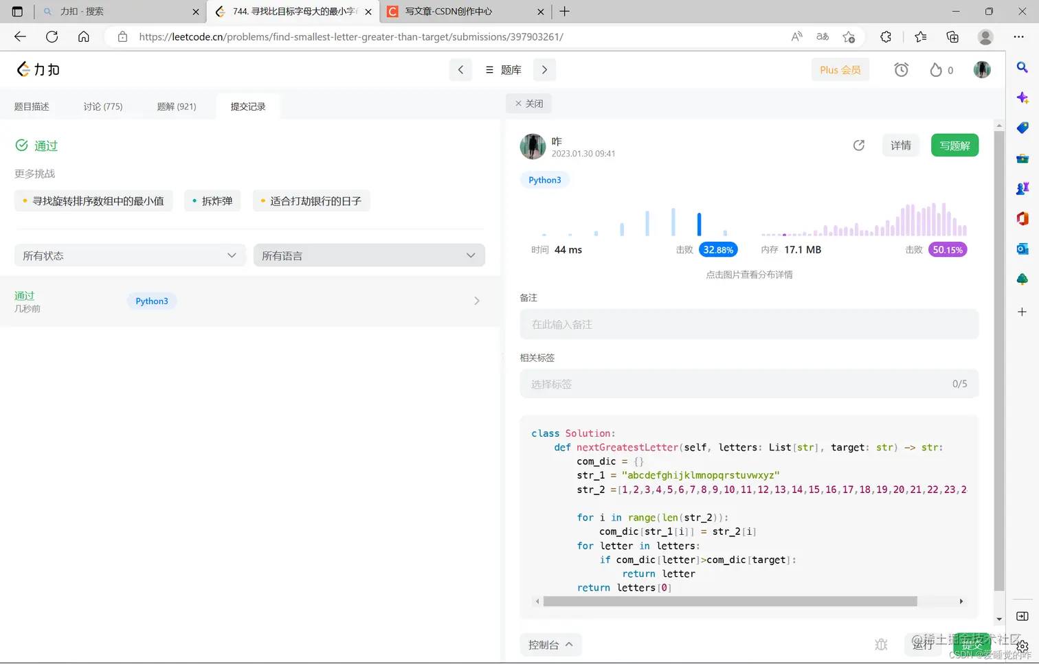Viewport: 1039px width, 664px height.
Task: Open sidebar shopping tag icon
Action: (1023, 128)
